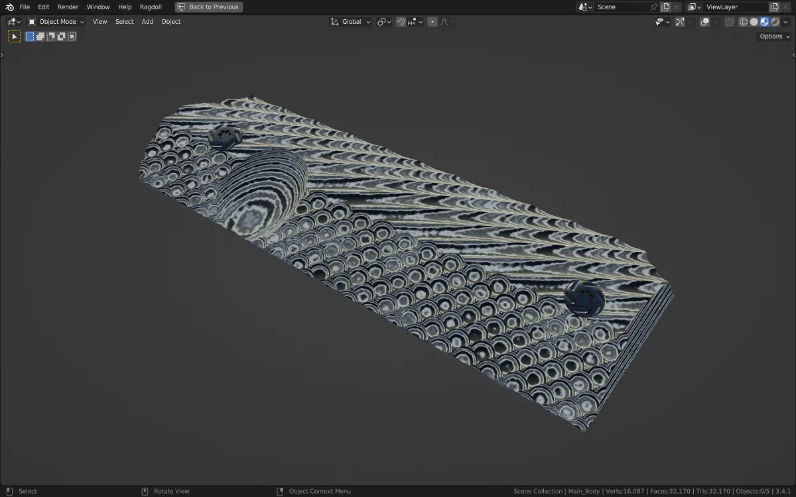The image size is (796, 497).
Task: Toggle viewport gizmos display
Action: [680, 22]
